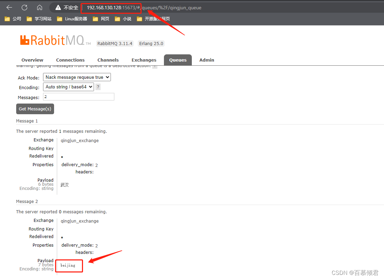This screenshot has height=279, width=384.
Task: Go back with the browser back arrow
Action: coord(9,8)
